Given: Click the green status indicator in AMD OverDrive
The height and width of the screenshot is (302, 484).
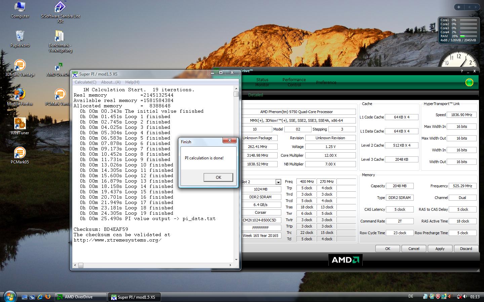Looking at the screenshot, I should 469,82.
